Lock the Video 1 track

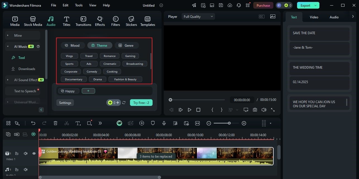coord(17,153)
